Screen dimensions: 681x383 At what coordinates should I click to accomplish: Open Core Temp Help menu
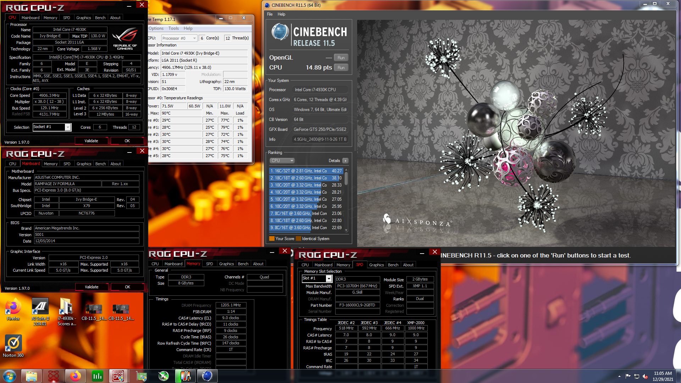pyautogui.click(x=188, y=28)
